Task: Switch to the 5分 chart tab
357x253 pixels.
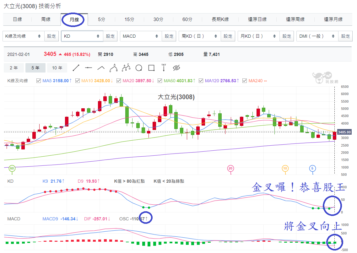Action: pyautogui.click(x=101, y=19)
